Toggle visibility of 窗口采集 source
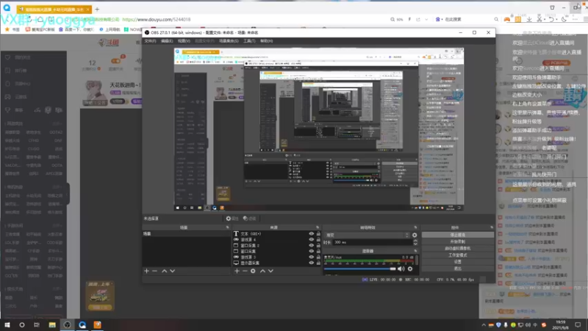588x331 pixels. [311, 251]
